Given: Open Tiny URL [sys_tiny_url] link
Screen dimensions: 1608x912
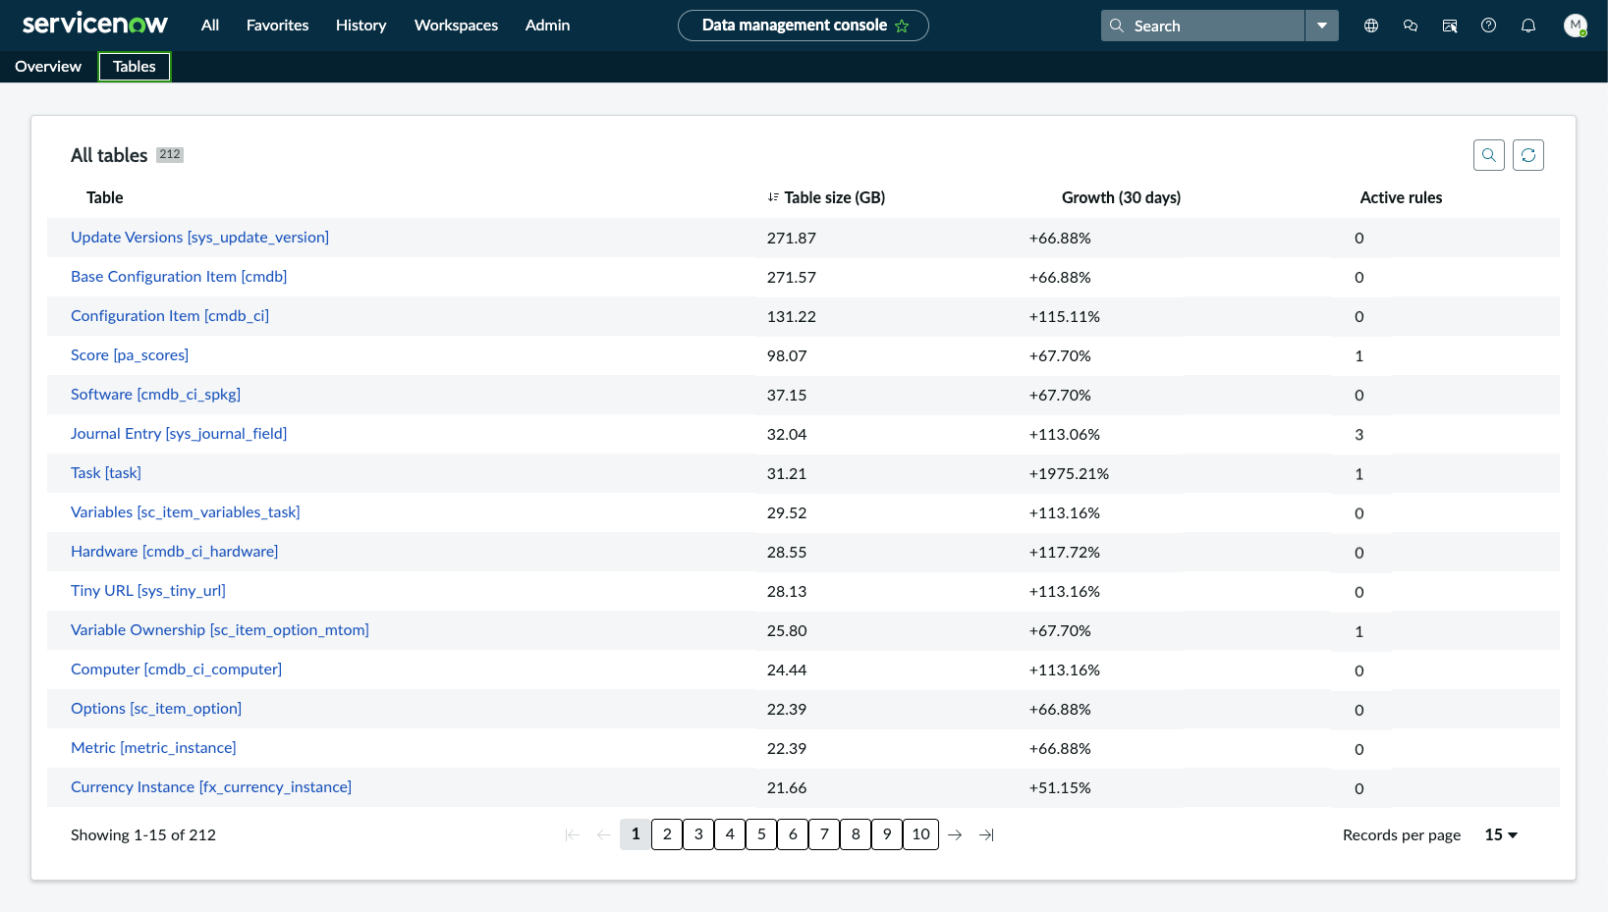Looking at the screenshot, I should (148, 591).
